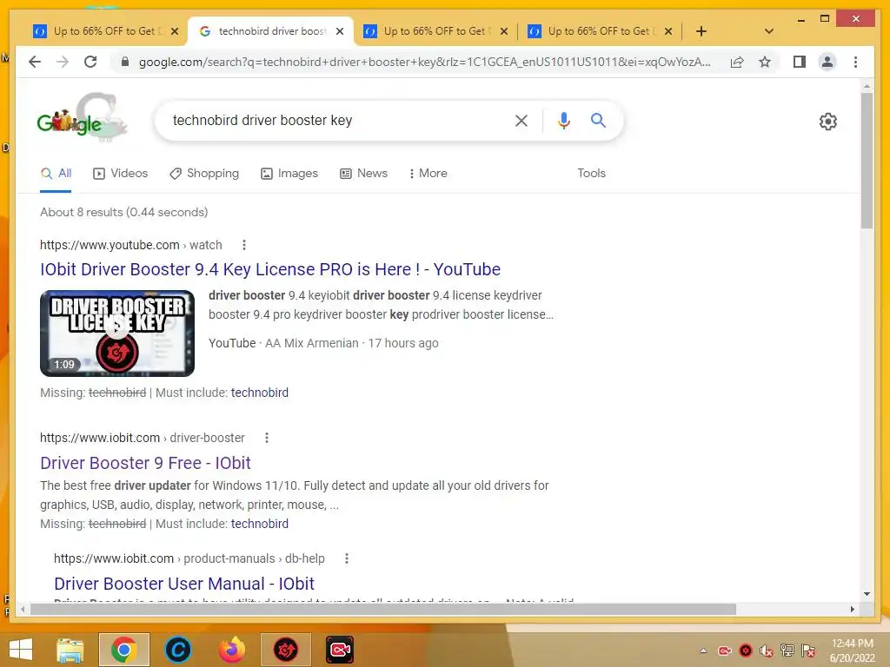Switch to Shopping results
This screenshot has height=667, width=890.
[x=204, y=174]
